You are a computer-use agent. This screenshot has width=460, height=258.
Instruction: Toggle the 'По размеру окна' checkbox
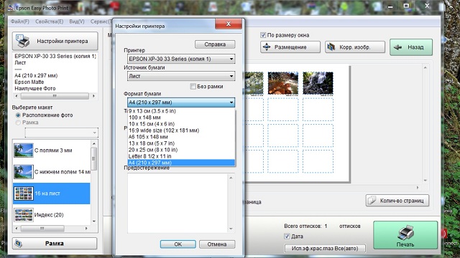(263, 35)
